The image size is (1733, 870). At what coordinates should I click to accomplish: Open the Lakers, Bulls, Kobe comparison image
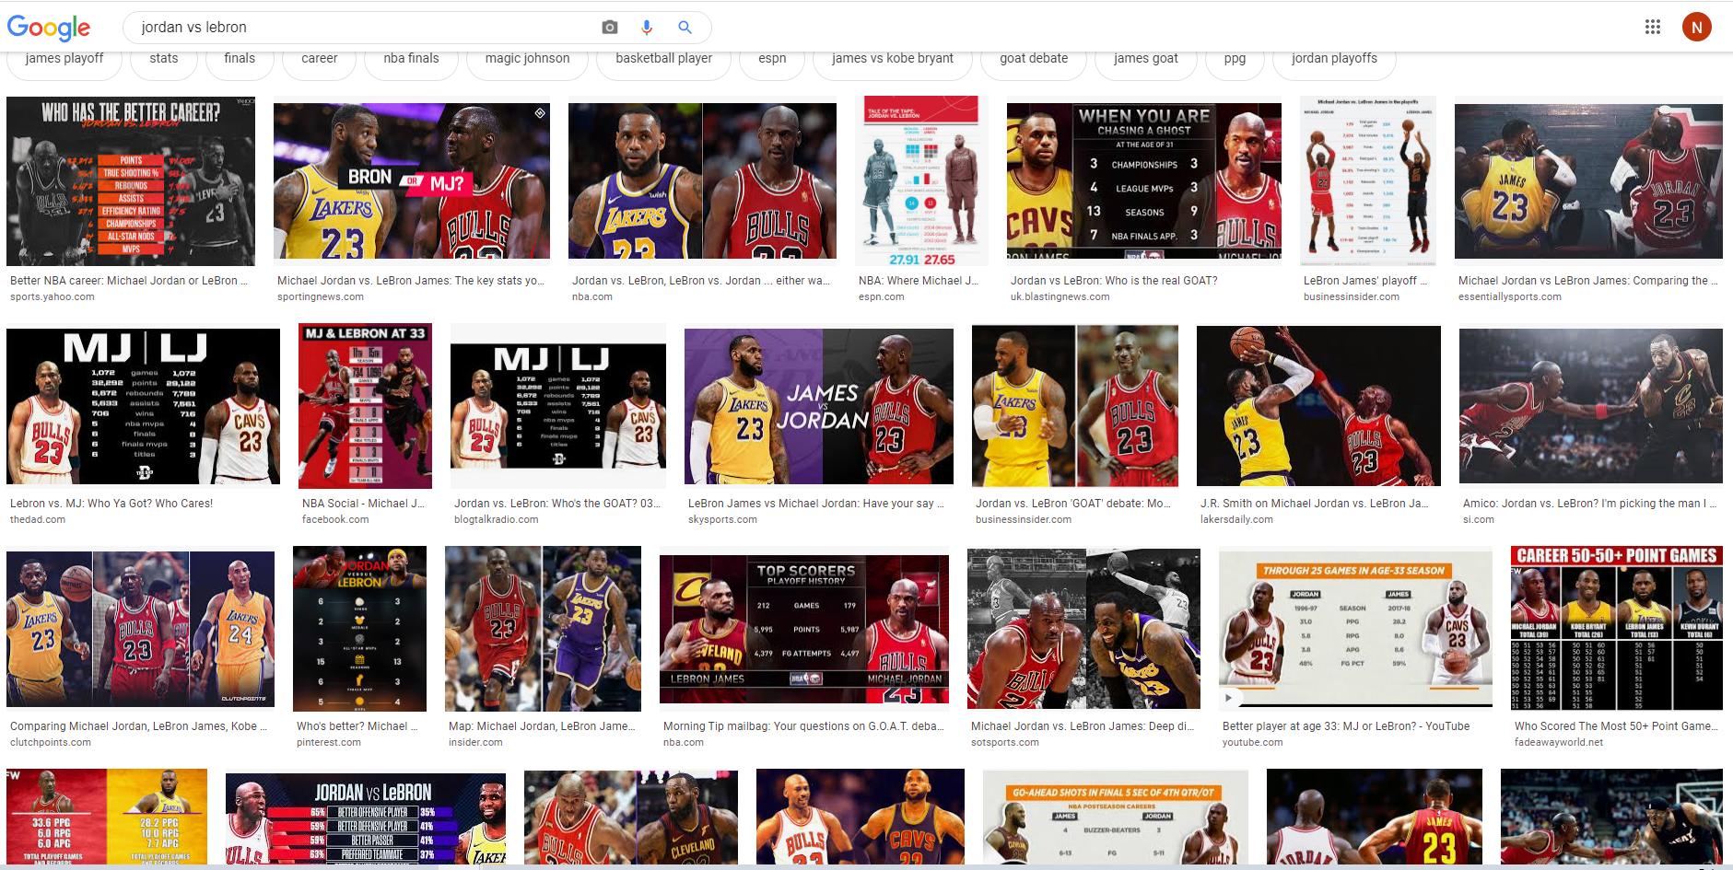point(140,629)
